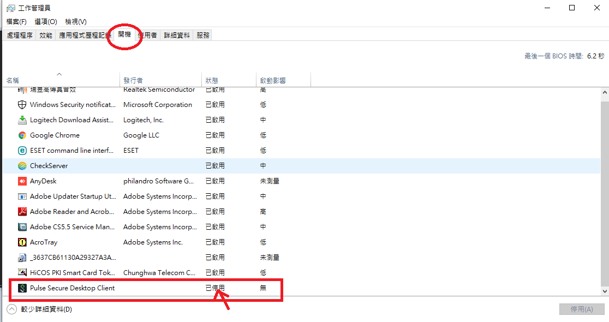Viewport: 609px width, 322px height.
Task: Select Google Chrome row name
Action: 55,135
